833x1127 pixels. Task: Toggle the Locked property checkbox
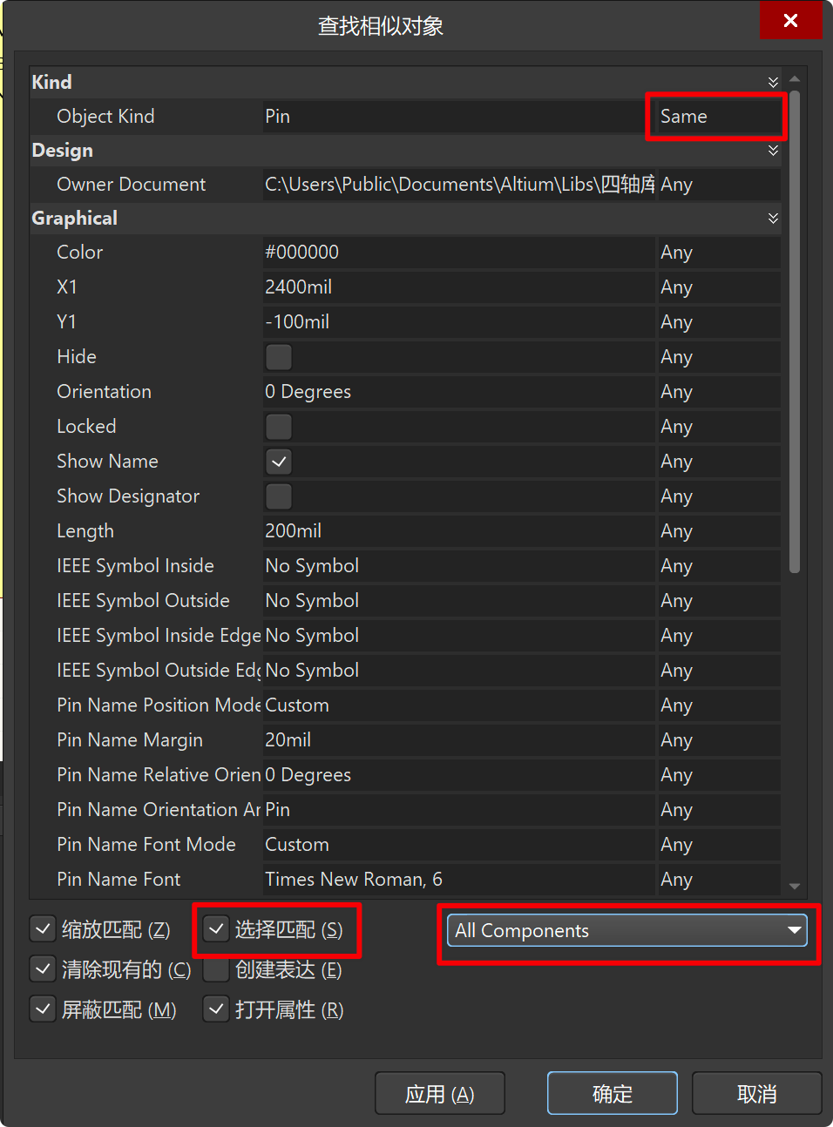point(279,427)
